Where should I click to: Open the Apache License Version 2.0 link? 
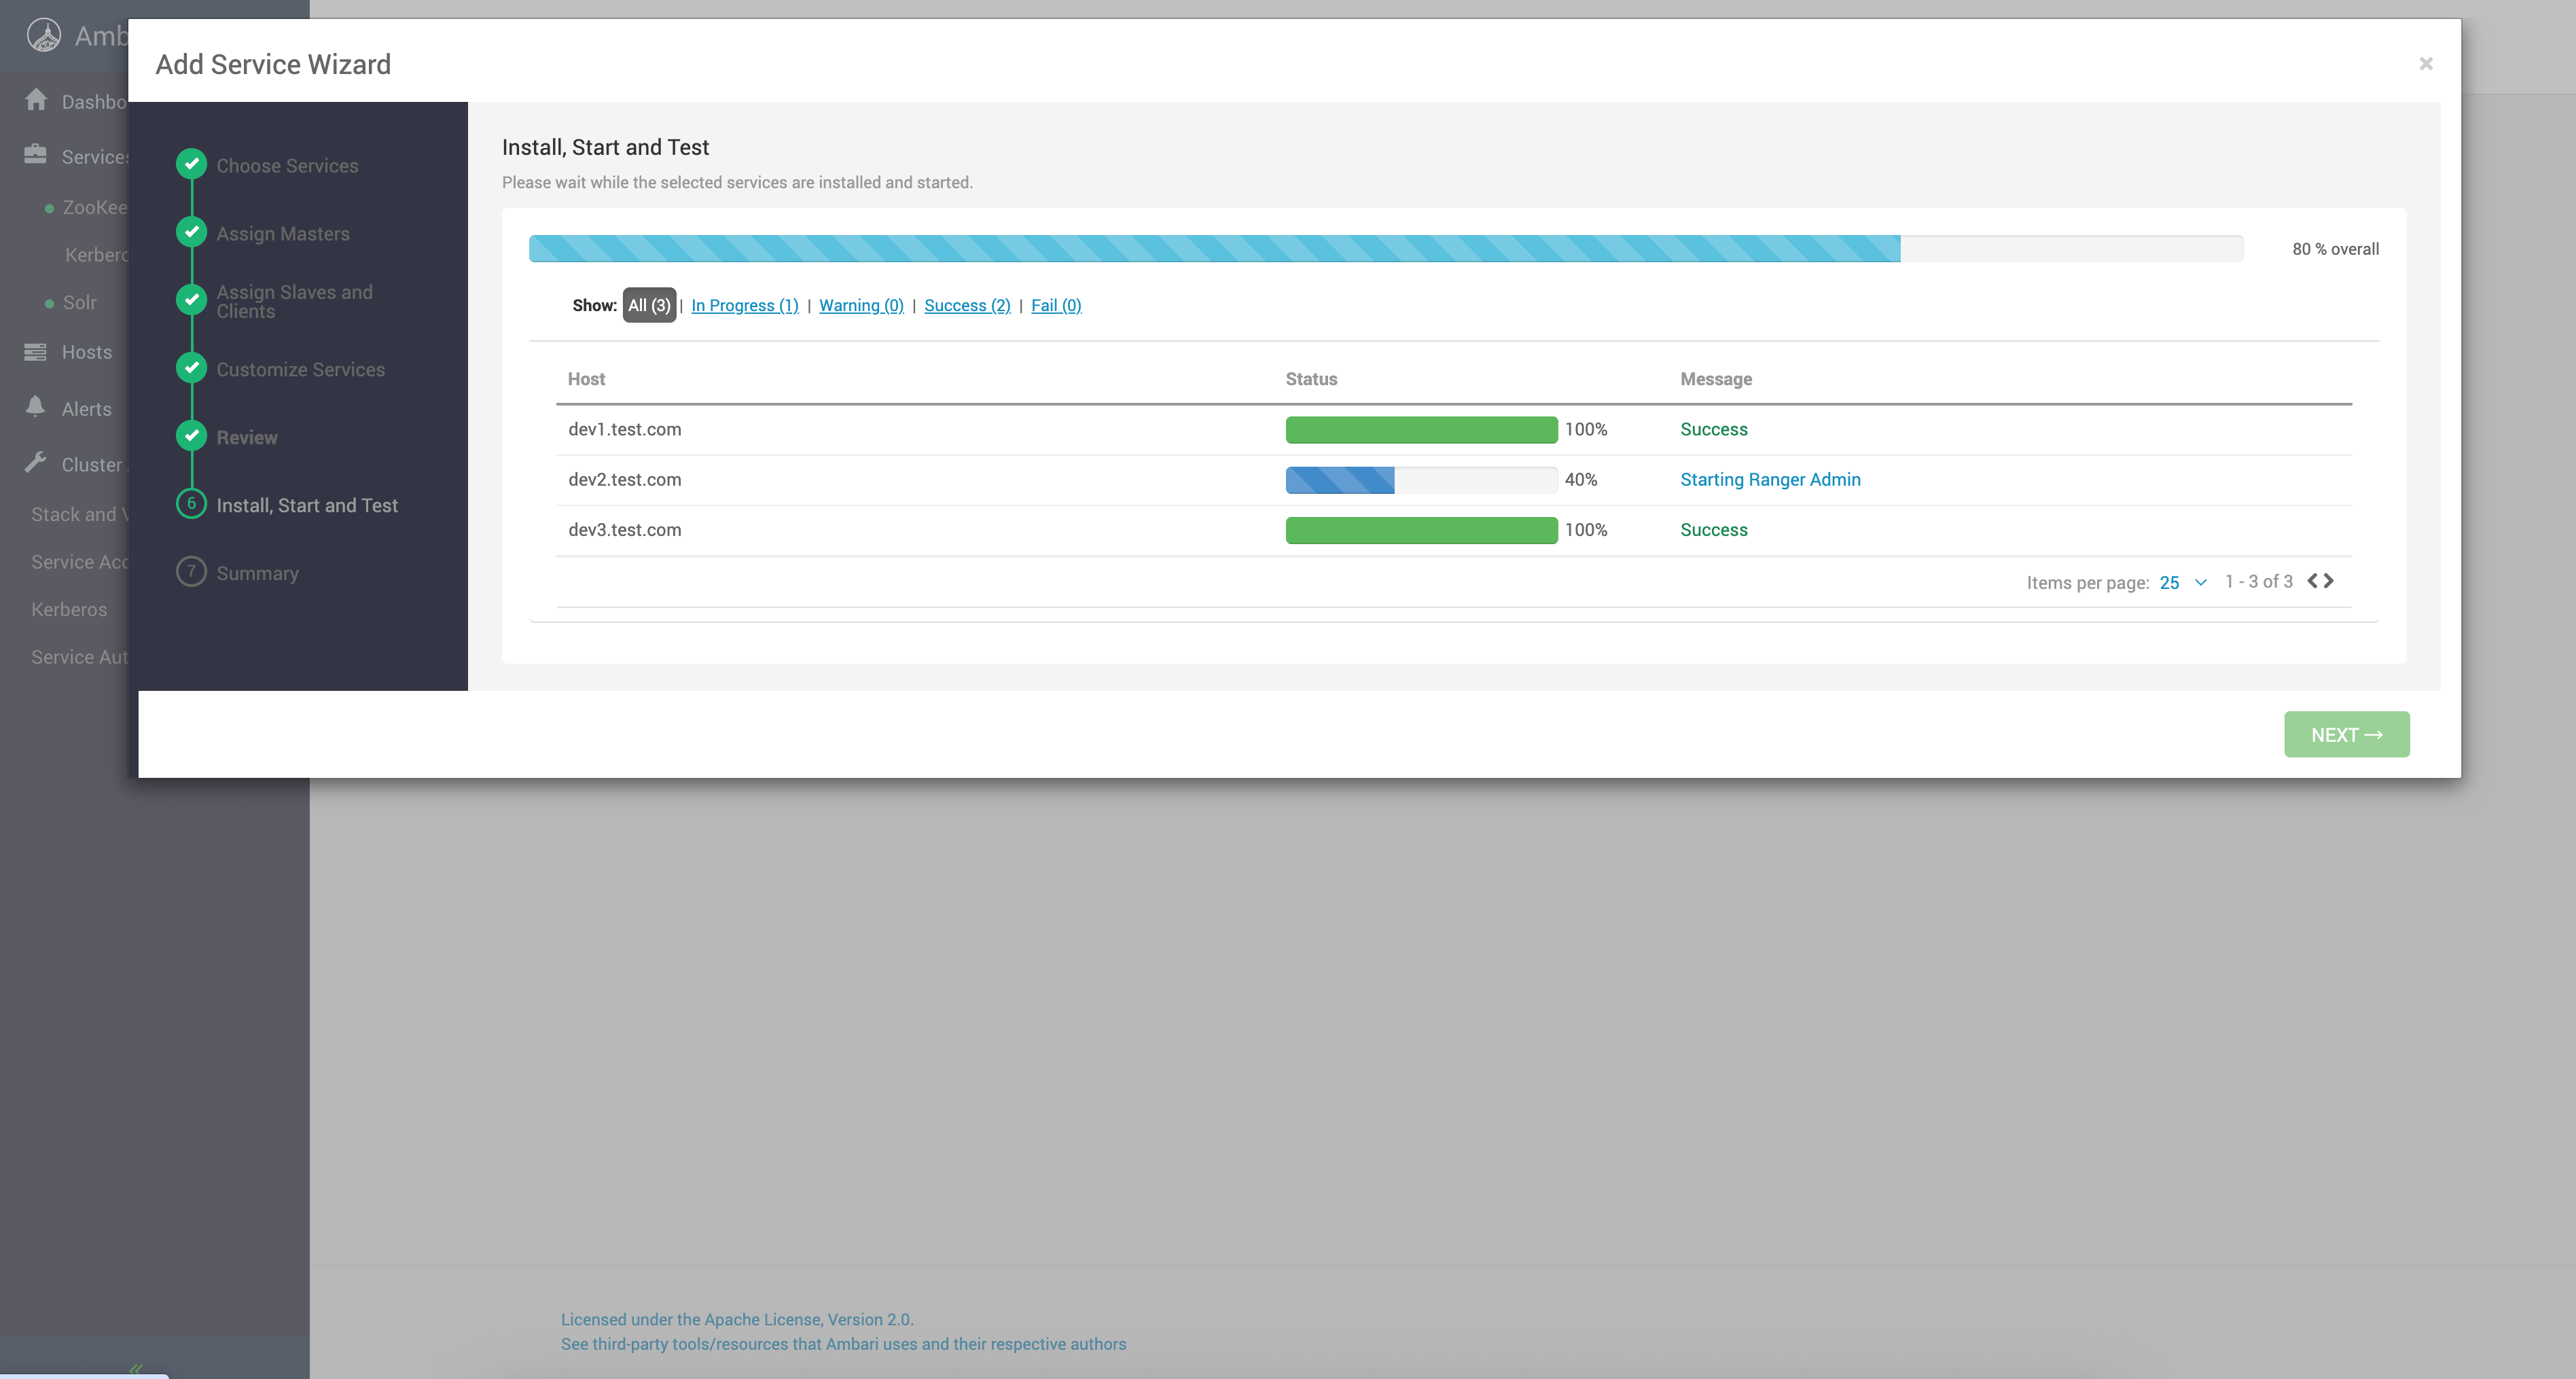736,1320
